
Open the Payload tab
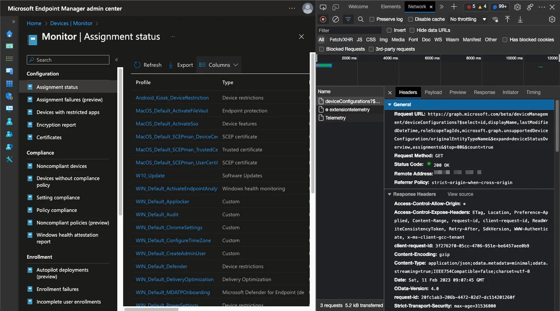433,92
